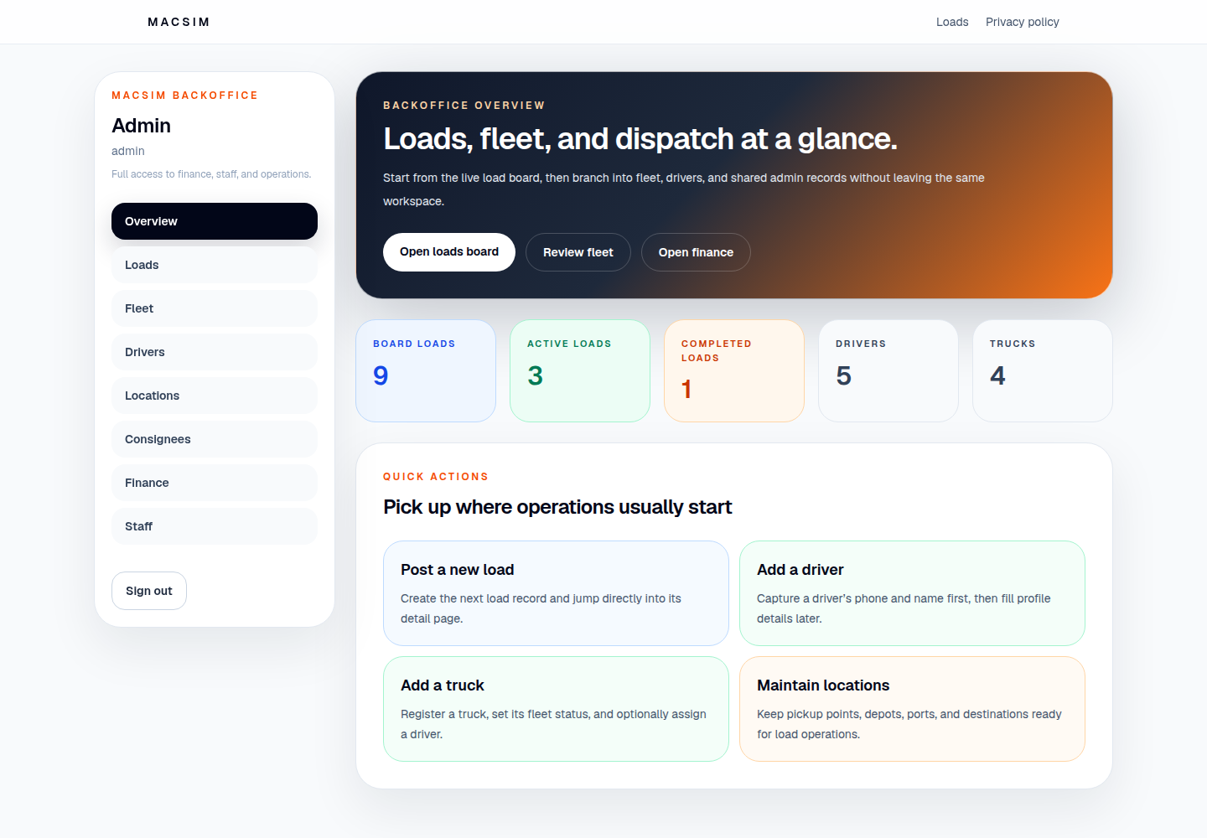The width and height of the screenshot is (1207, 838).
Task: Click the BACKOFFICE OVERVIEW label
Action: (464, 106)
